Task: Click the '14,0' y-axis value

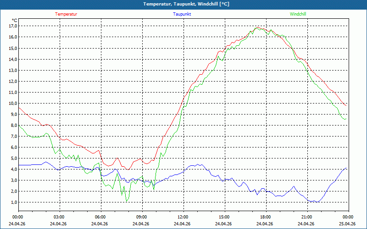Action: pos(13,59)
